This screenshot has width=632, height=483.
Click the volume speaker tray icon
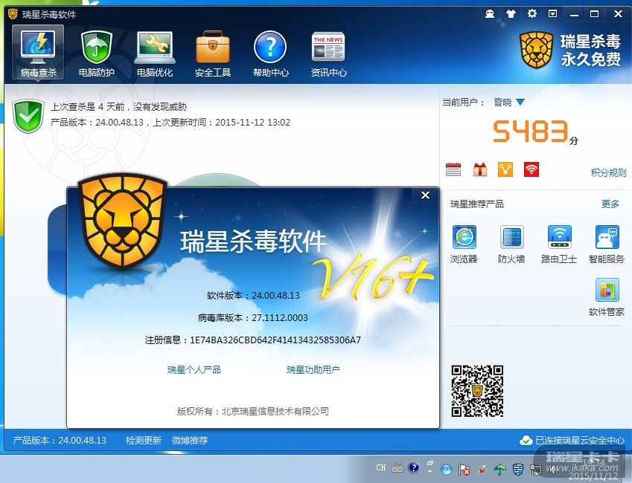(x=553, y=470)
